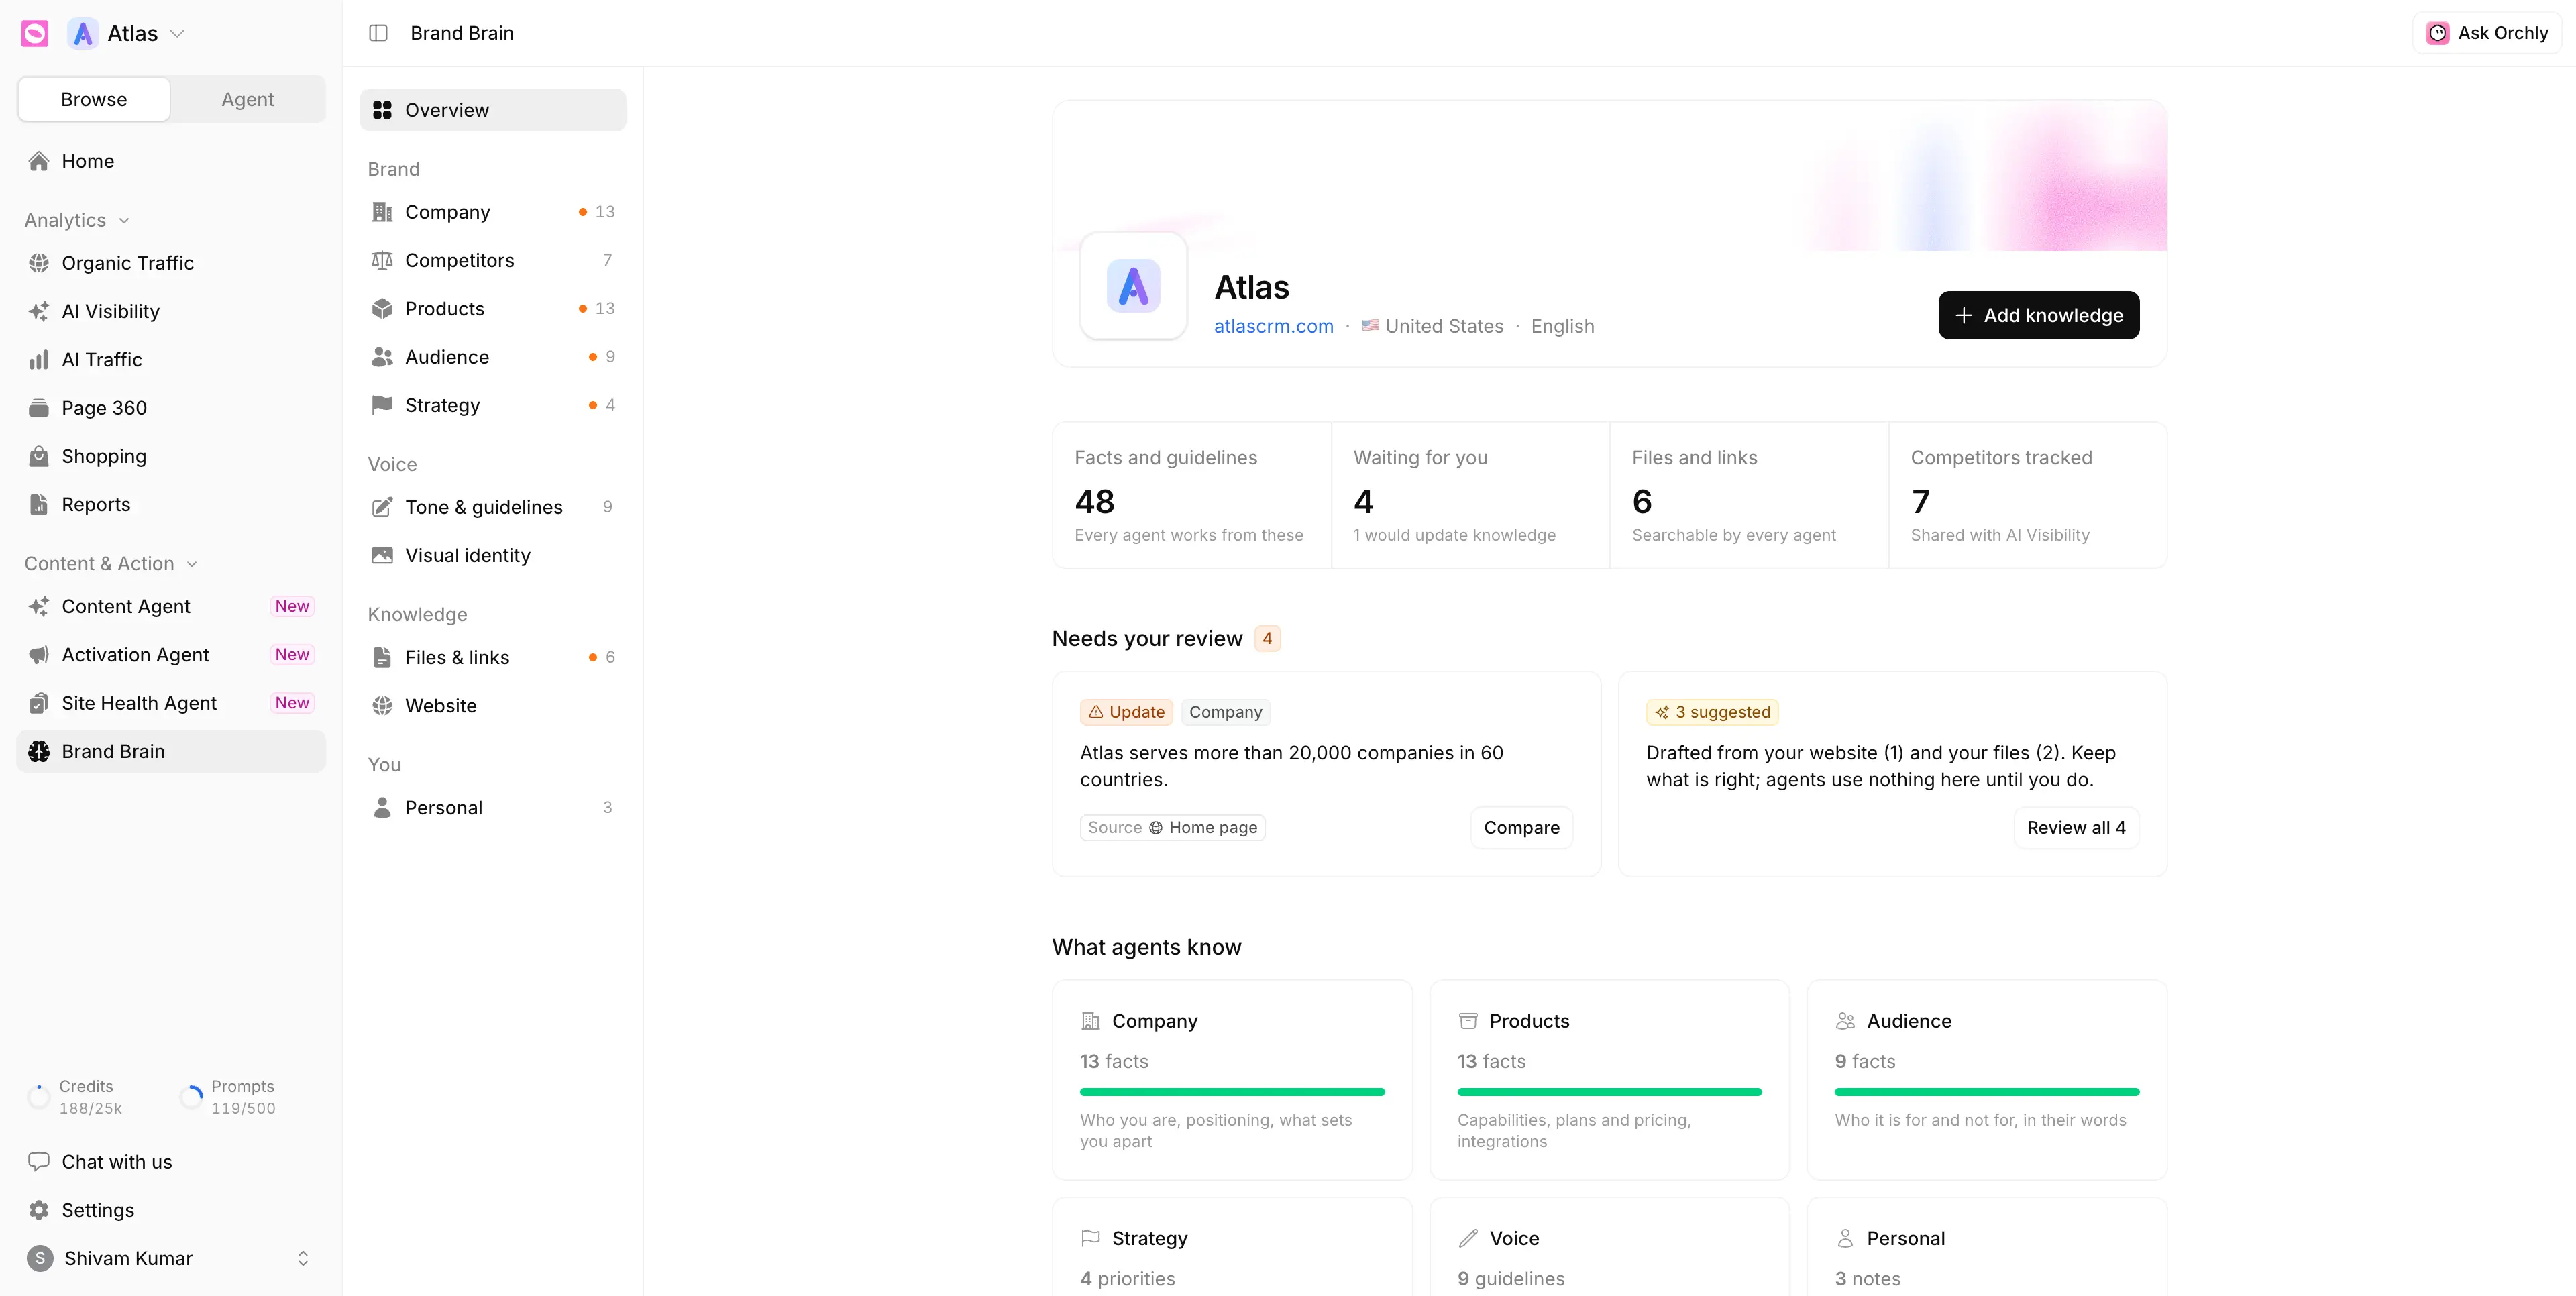Click the New badge next to Content Agent
Screen dimensions: 2576x1296
292,606
